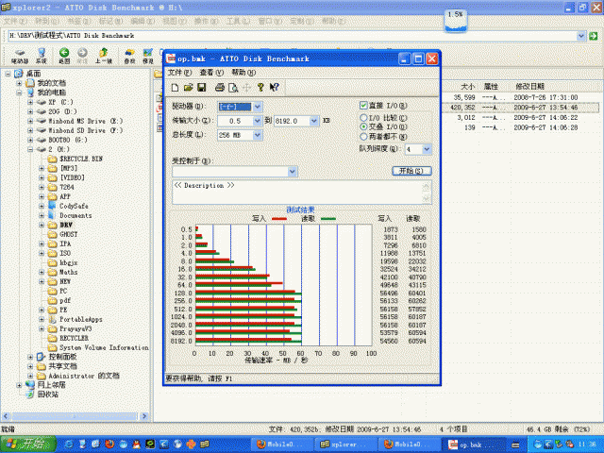Image resolution: width=604 pixels, height=453 pixels.
Task: Click the Print Preview icon
Action: click(232, 87)
